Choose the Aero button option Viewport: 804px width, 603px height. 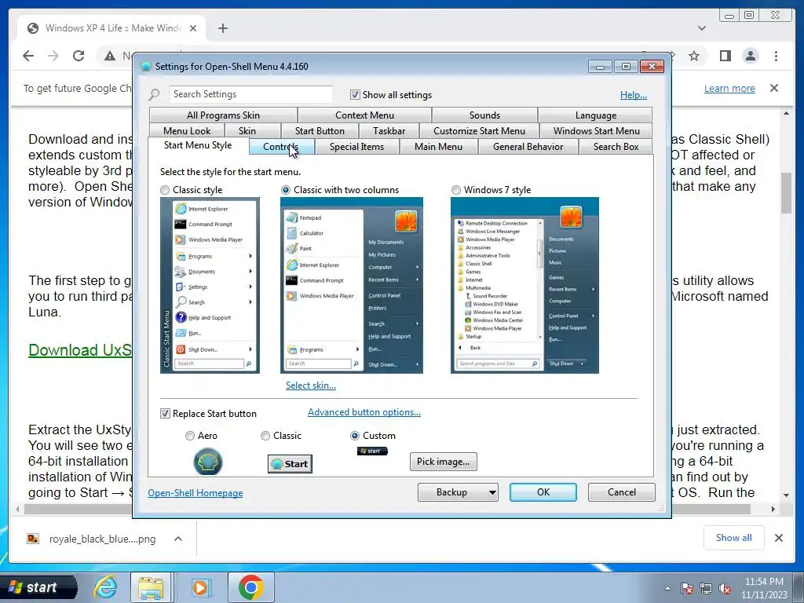(x=190, y=435)
